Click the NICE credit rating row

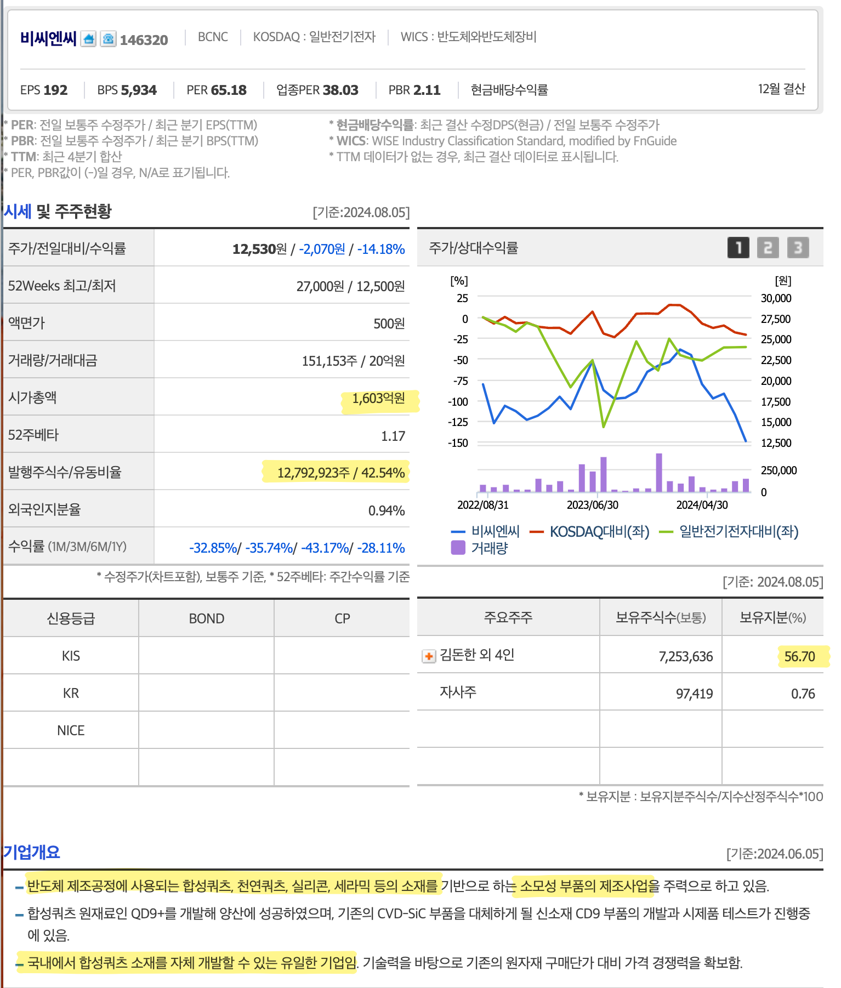pyautogui.click(x=206, y=730)
